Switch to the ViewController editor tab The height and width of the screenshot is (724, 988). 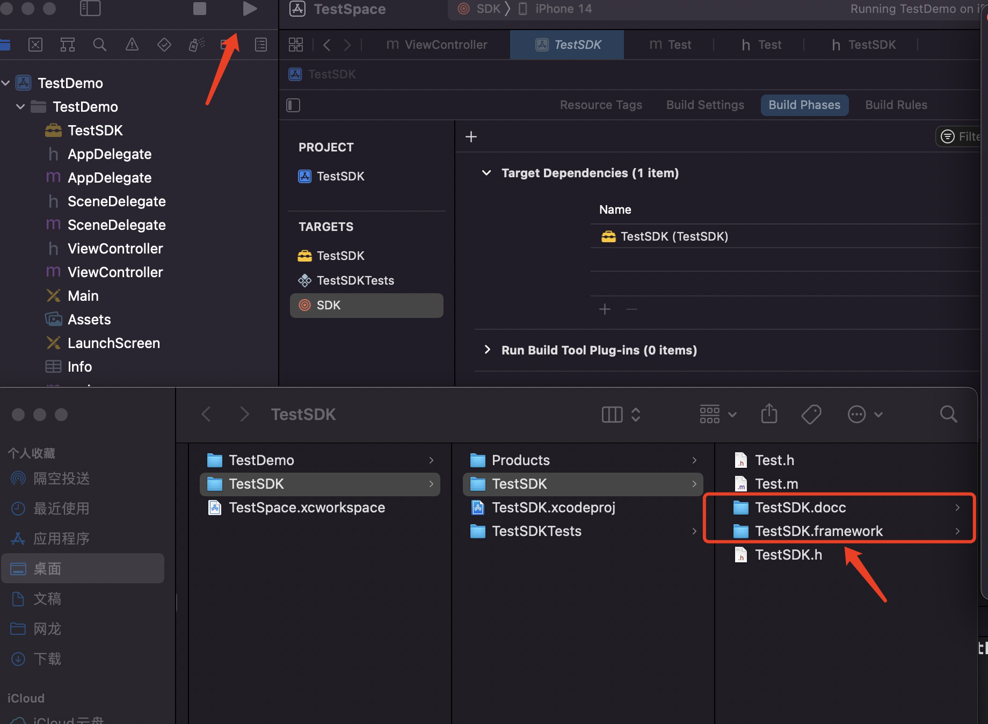coord(437,45)
